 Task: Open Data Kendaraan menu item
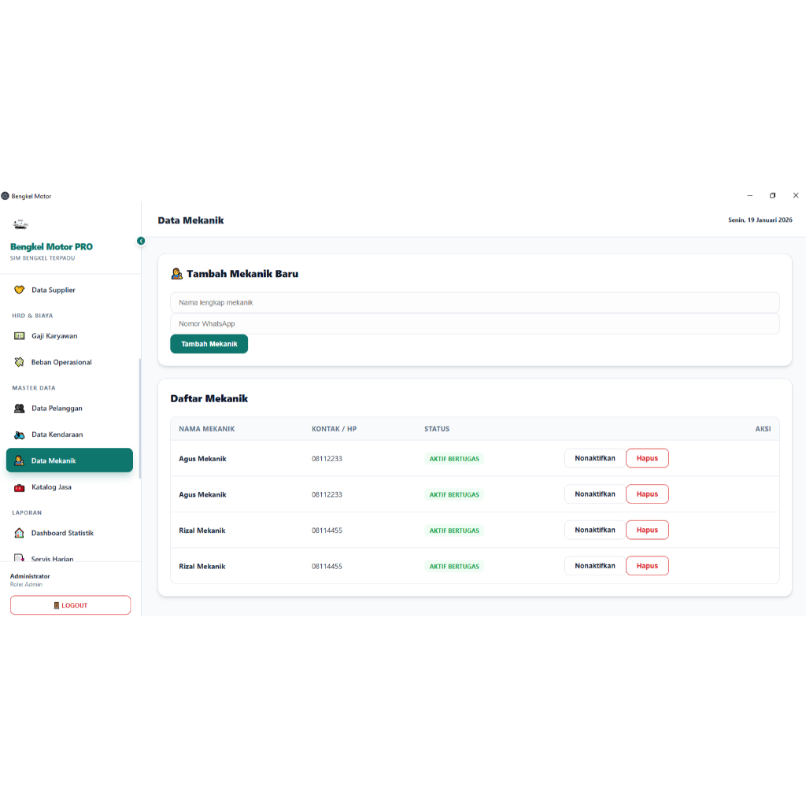(x=69, y=434)
